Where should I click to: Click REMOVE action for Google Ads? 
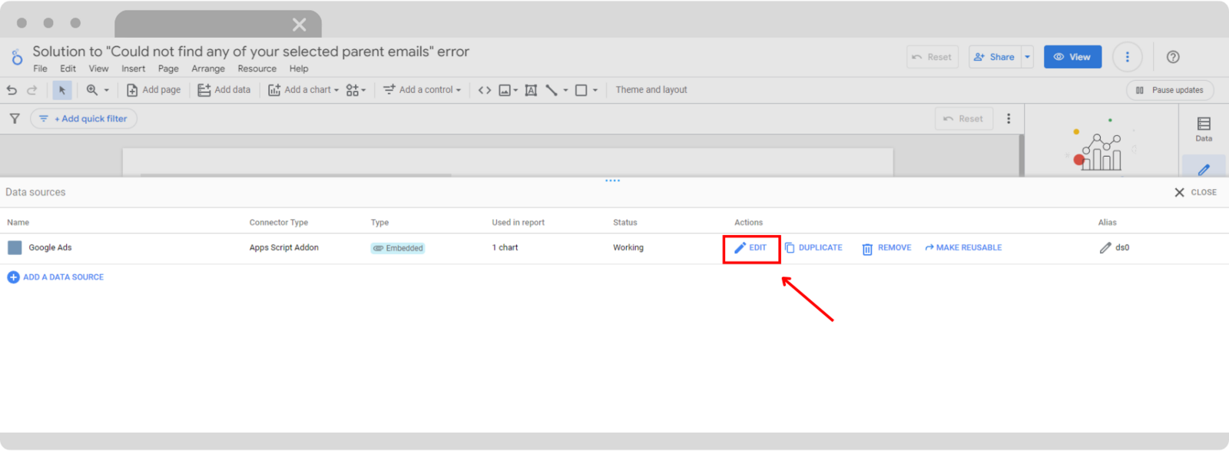tap(886, 248)
